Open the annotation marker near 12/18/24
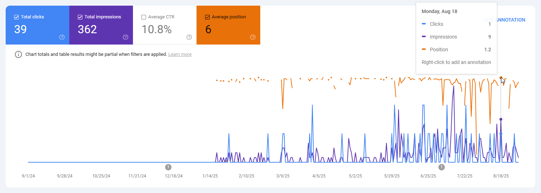Viewport: 541px width, 193px height. tap(168, 167)
